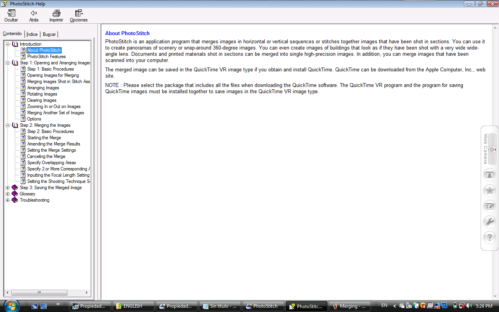
Task: Click the edit note icon in webcam sidebar
Action: [x=489, y=206]
